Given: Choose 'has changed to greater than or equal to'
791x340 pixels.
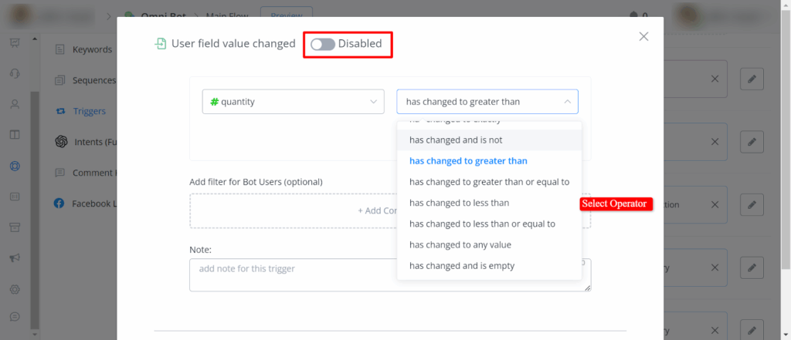Looking at the screenshot, I should [x=489, y=182].
